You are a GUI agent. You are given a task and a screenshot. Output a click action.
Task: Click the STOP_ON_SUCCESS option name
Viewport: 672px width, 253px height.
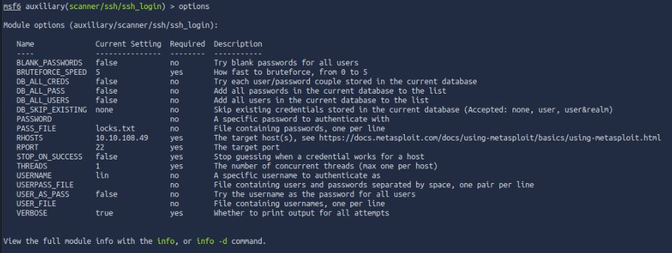(x=49, y=157)
